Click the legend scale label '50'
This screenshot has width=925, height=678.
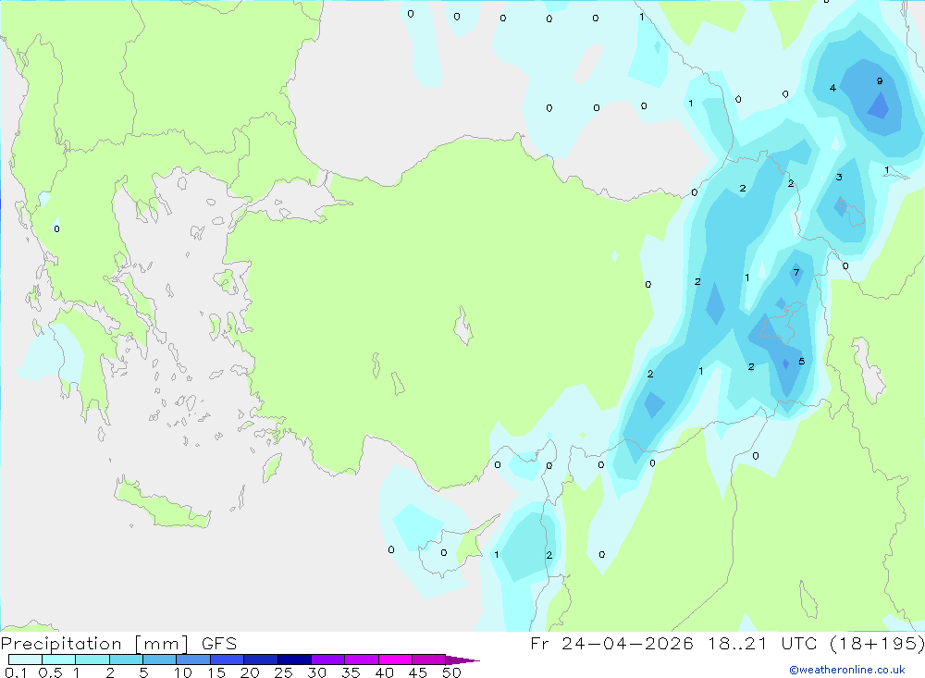[x=451, y=672]
